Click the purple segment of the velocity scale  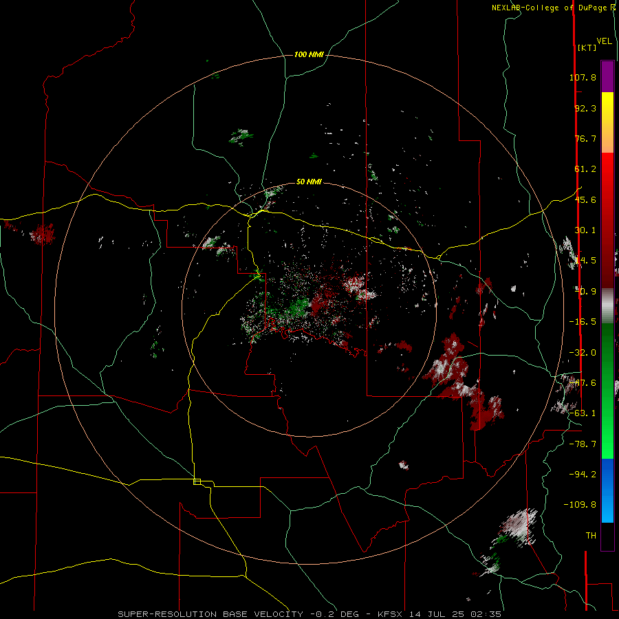click(x=607, y=76)
